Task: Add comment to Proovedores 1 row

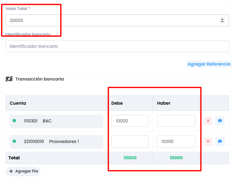Action: click(220, 141)
